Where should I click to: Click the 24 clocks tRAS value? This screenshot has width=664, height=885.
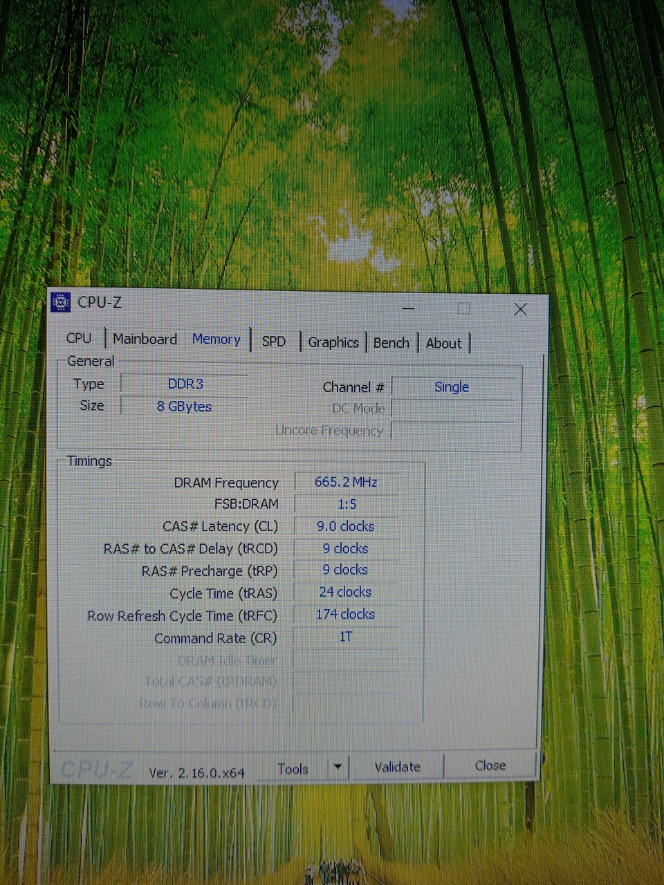(346, 592)
